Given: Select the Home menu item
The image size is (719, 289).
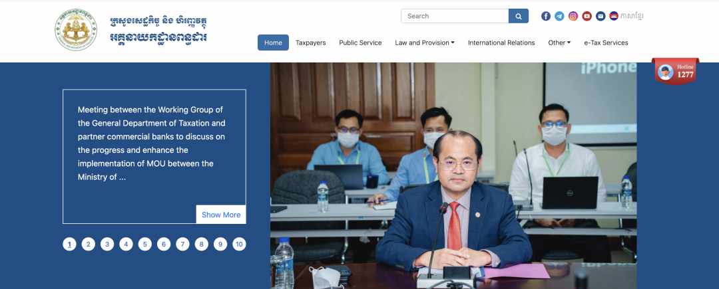Looking at the screenshot, I should pos(274,43).
